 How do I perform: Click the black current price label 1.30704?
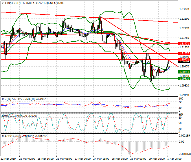184,62
